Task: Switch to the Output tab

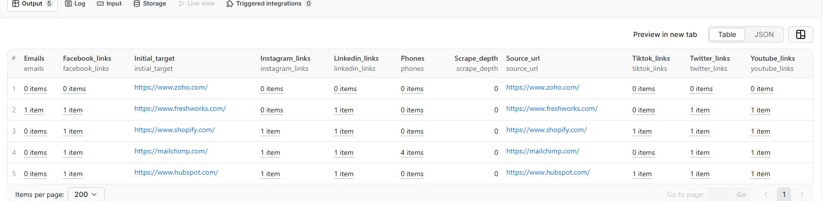Action: (32, 4)
